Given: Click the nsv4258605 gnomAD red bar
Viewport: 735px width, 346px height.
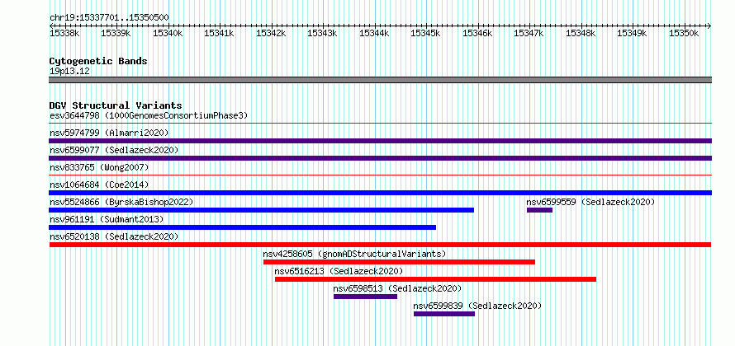Looking at the screenshot, I should click(399, 262).
